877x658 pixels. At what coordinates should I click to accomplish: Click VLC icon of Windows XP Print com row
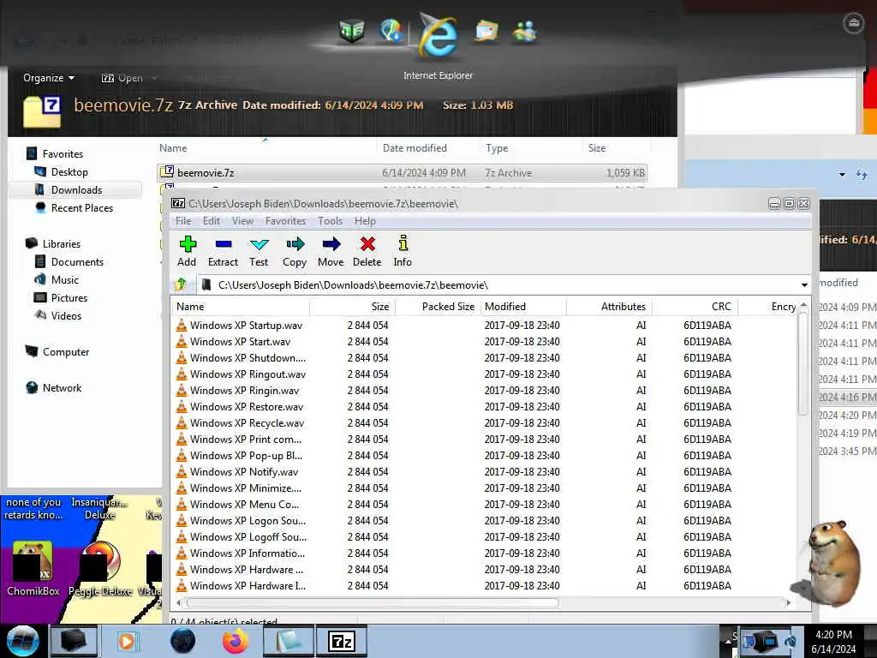coord(182,439)
